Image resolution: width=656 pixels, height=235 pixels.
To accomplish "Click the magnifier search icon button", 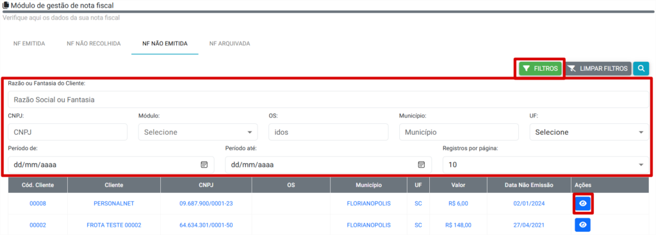I will (x=641, y=68).
